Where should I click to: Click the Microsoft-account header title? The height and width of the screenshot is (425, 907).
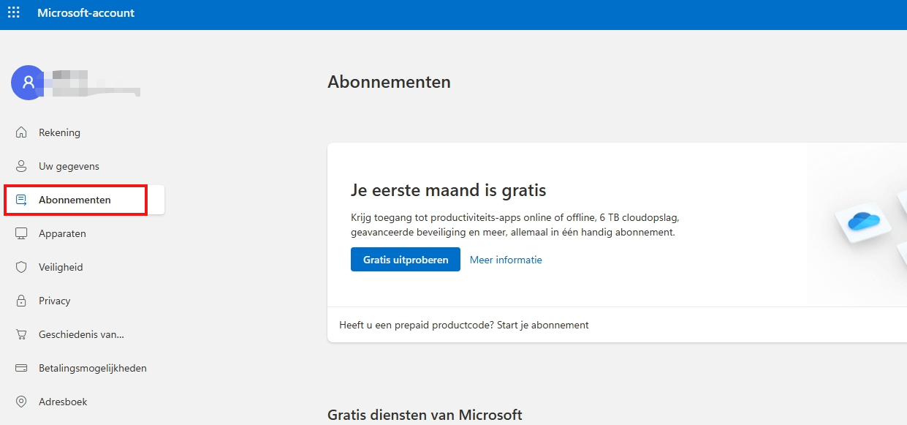click(86, 13)
